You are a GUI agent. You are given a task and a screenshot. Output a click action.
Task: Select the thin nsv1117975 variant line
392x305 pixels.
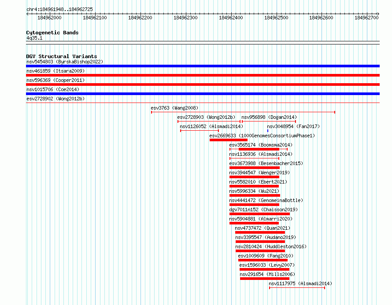point(297,288)
